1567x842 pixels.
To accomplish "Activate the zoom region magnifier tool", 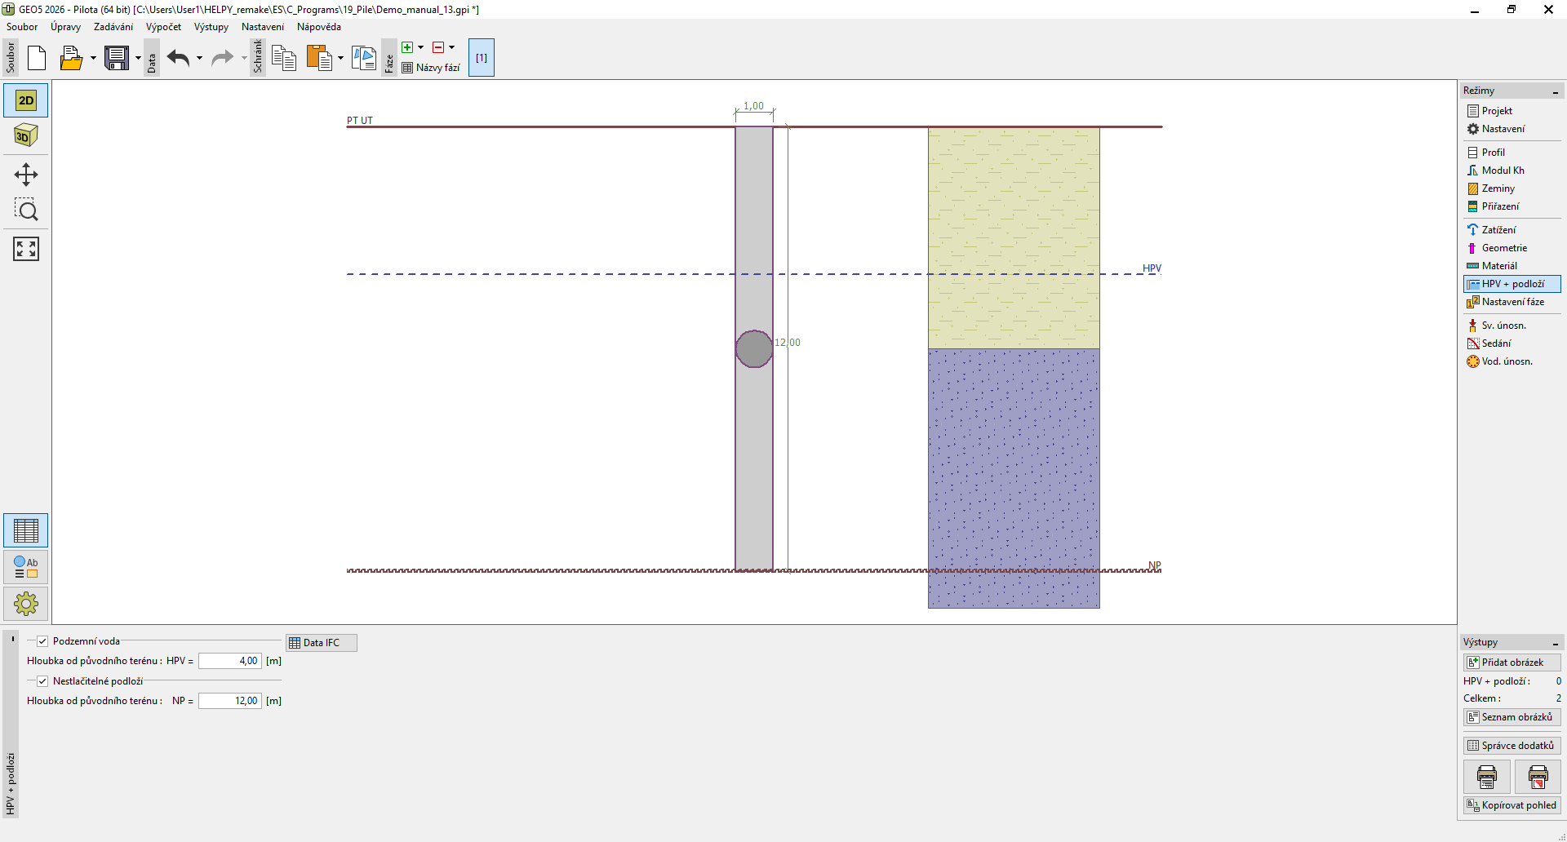I will 26,210.
